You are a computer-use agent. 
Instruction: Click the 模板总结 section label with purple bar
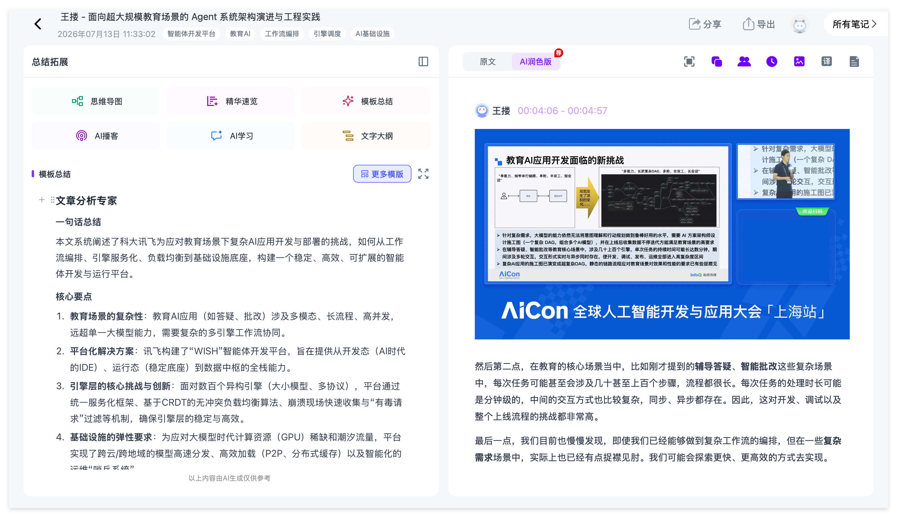tap(51, 174)
